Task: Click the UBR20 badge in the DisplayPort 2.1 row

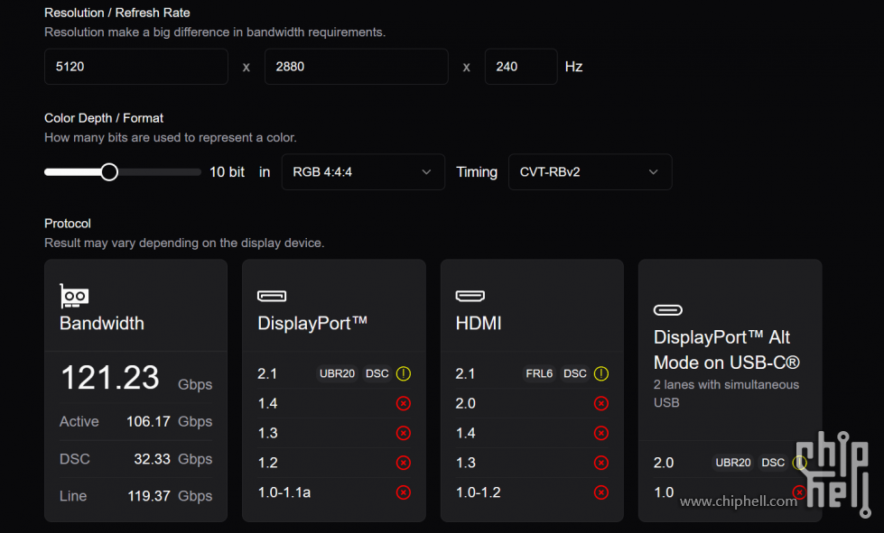Action: click(x=337, y=373)
